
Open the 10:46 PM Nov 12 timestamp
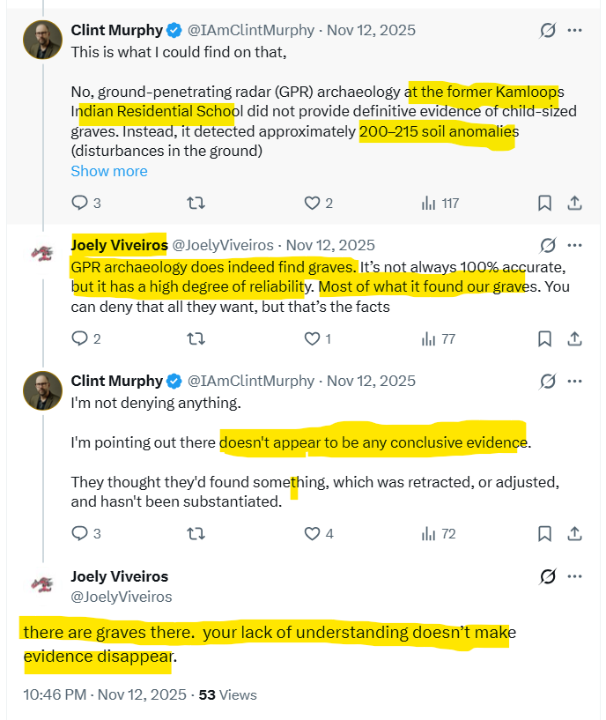tap(105, 694)
